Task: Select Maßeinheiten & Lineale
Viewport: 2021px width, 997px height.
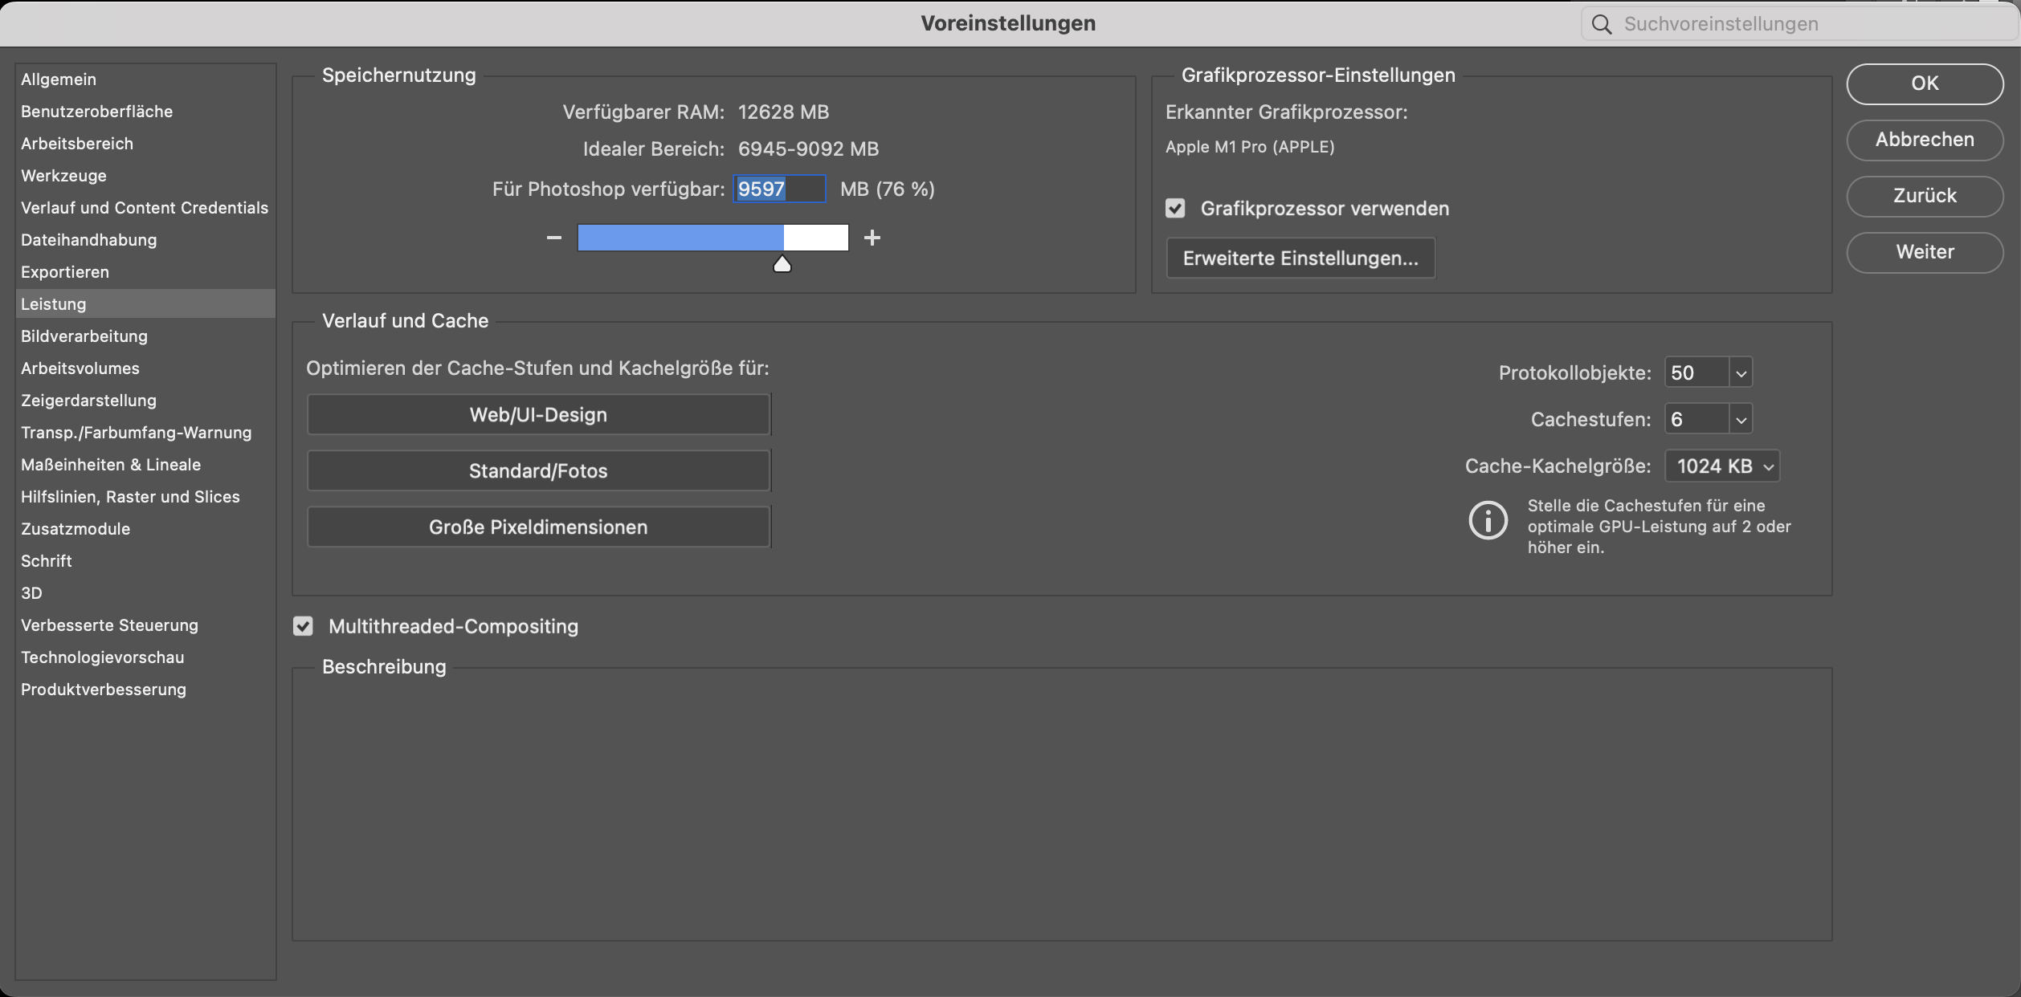Action: click(145, 465)
